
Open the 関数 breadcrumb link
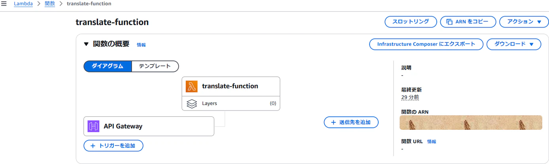(50, 4)
